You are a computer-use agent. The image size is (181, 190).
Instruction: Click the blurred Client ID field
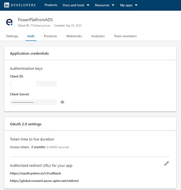tap(33, 83)
